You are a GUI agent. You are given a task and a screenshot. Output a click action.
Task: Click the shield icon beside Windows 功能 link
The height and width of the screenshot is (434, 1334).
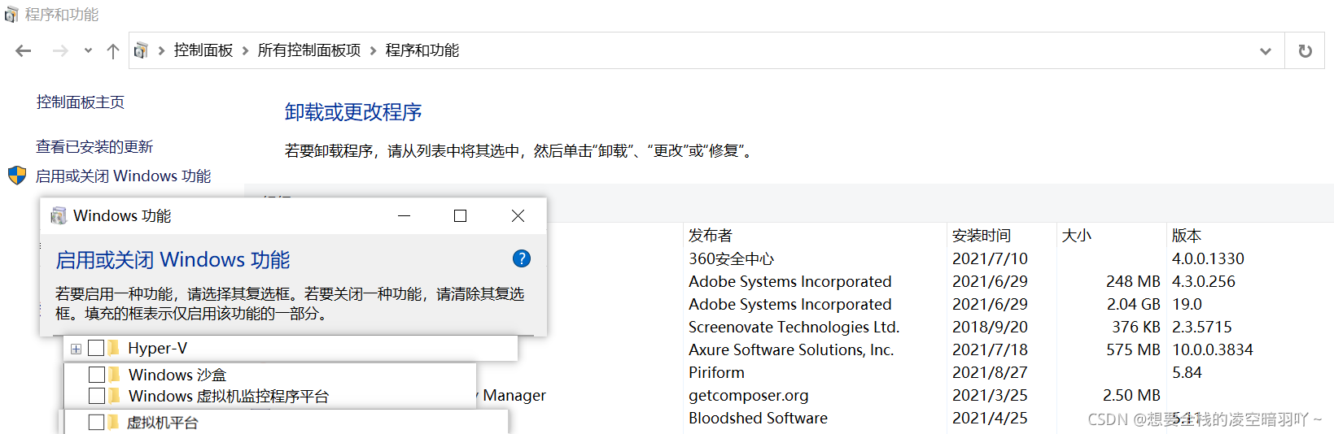tap(17, 176)
